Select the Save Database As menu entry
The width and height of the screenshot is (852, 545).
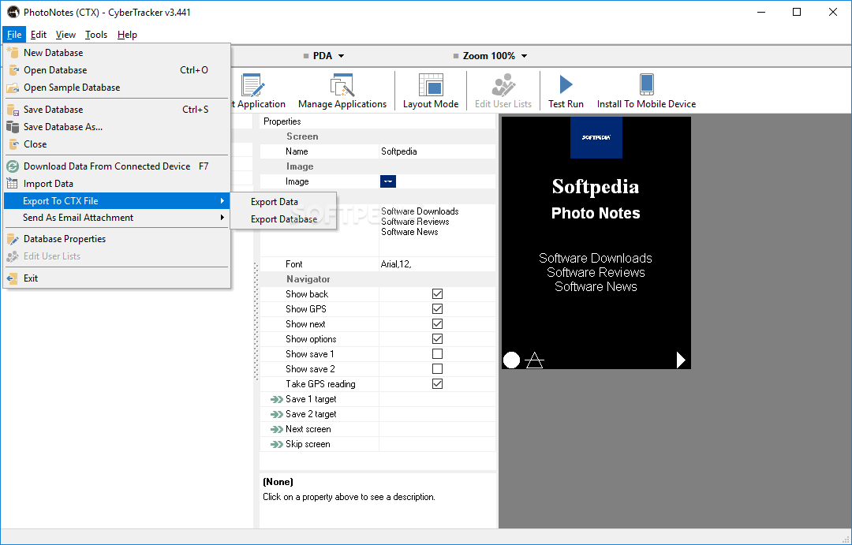click(116, 127)
